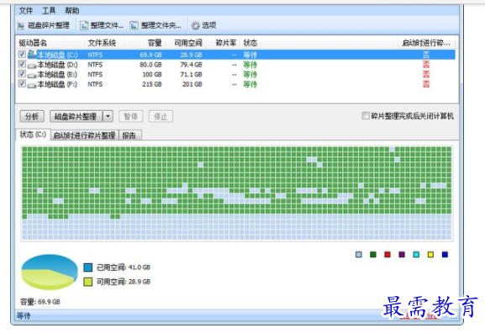Click the 磁盘碎片整理 main button
485x333 pixels.
[76, 116]
